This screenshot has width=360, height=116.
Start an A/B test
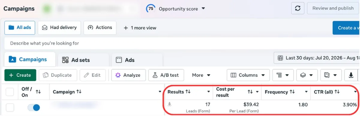(x=166, y=75)
